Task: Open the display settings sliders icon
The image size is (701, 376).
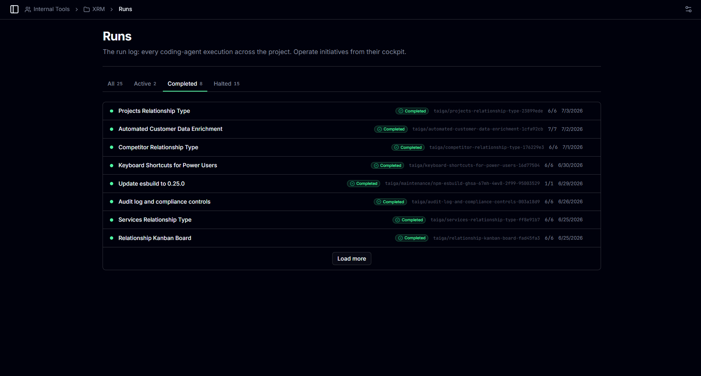Action: [689, 9]
